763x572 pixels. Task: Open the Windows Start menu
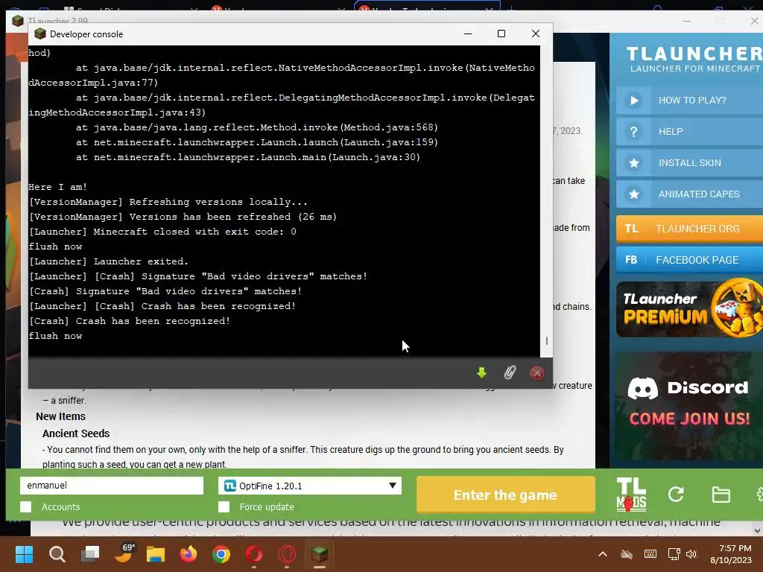tap(24, 554)
